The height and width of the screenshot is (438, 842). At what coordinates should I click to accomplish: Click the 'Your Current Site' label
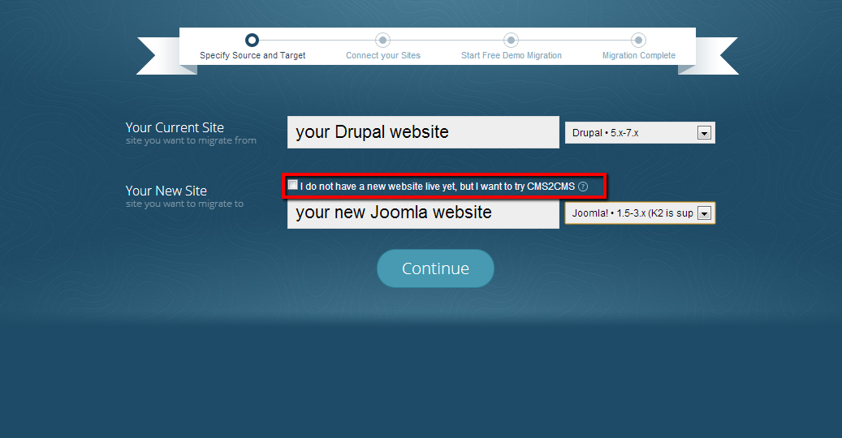point(175,127)
